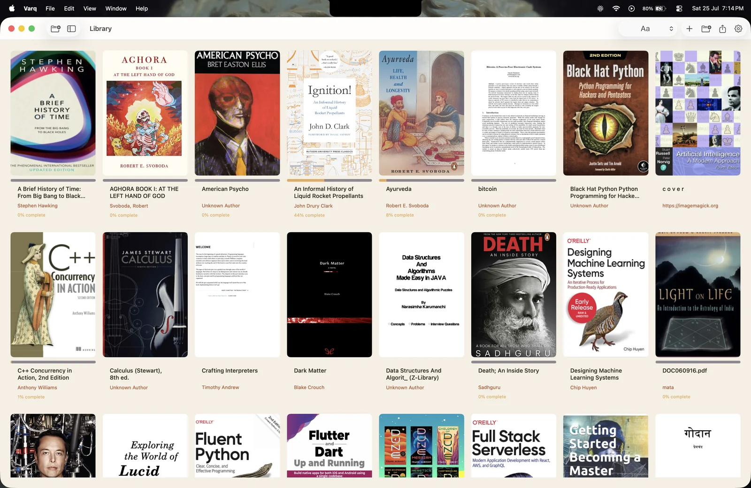Click the '44% complete' label
The height and width of the screenshot is (488, 751).
pos(309,215)
